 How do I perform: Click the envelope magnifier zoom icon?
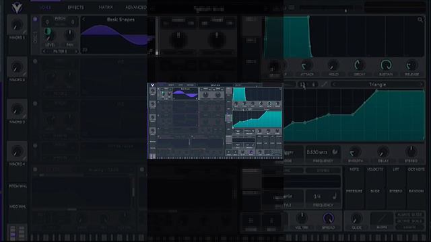pos(420,19)
